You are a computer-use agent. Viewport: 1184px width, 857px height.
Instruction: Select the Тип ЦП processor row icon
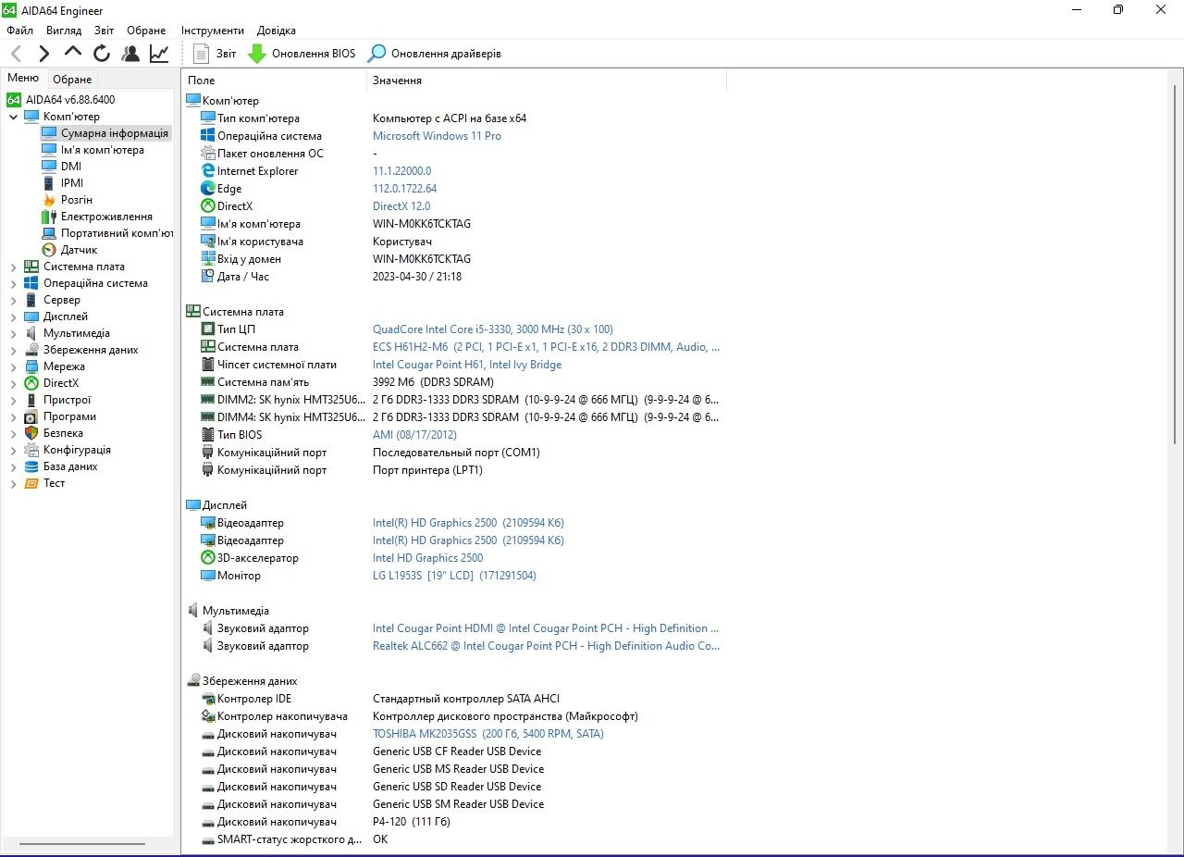tap(208, 329)
